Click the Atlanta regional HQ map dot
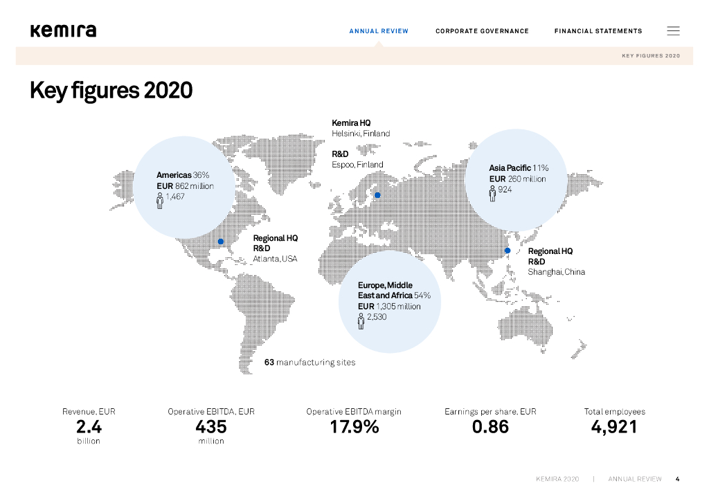The image size is (709, 501). (221, 242)
